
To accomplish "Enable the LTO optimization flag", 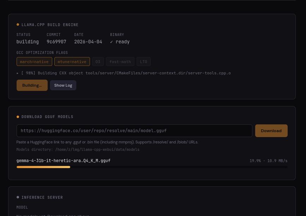I will tap(143, 62).
